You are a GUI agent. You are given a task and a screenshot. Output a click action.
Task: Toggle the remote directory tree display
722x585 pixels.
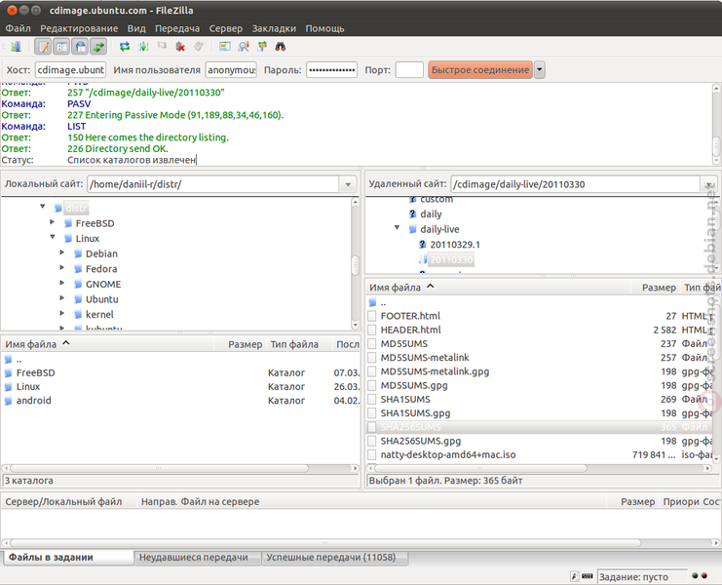[80, 47]
